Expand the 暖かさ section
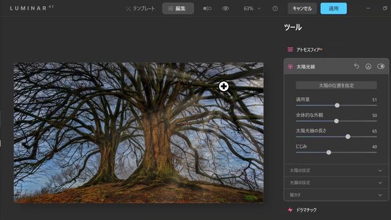391x220 pixels. [x=336, y=195]
